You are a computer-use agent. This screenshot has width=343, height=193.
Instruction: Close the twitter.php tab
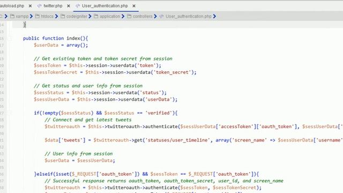[x=69, y=6]
